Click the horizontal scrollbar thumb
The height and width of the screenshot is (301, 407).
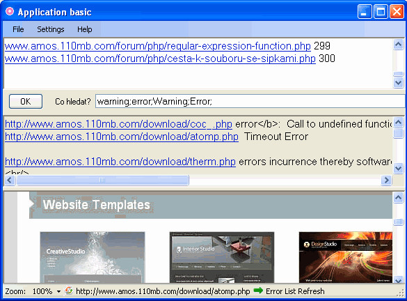102,180
